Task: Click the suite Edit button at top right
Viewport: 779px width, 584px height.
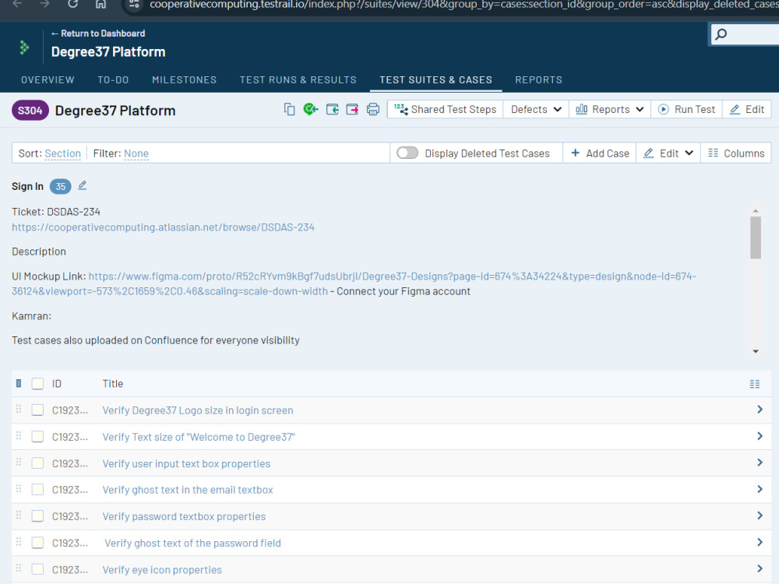Action: coord(747,109)
